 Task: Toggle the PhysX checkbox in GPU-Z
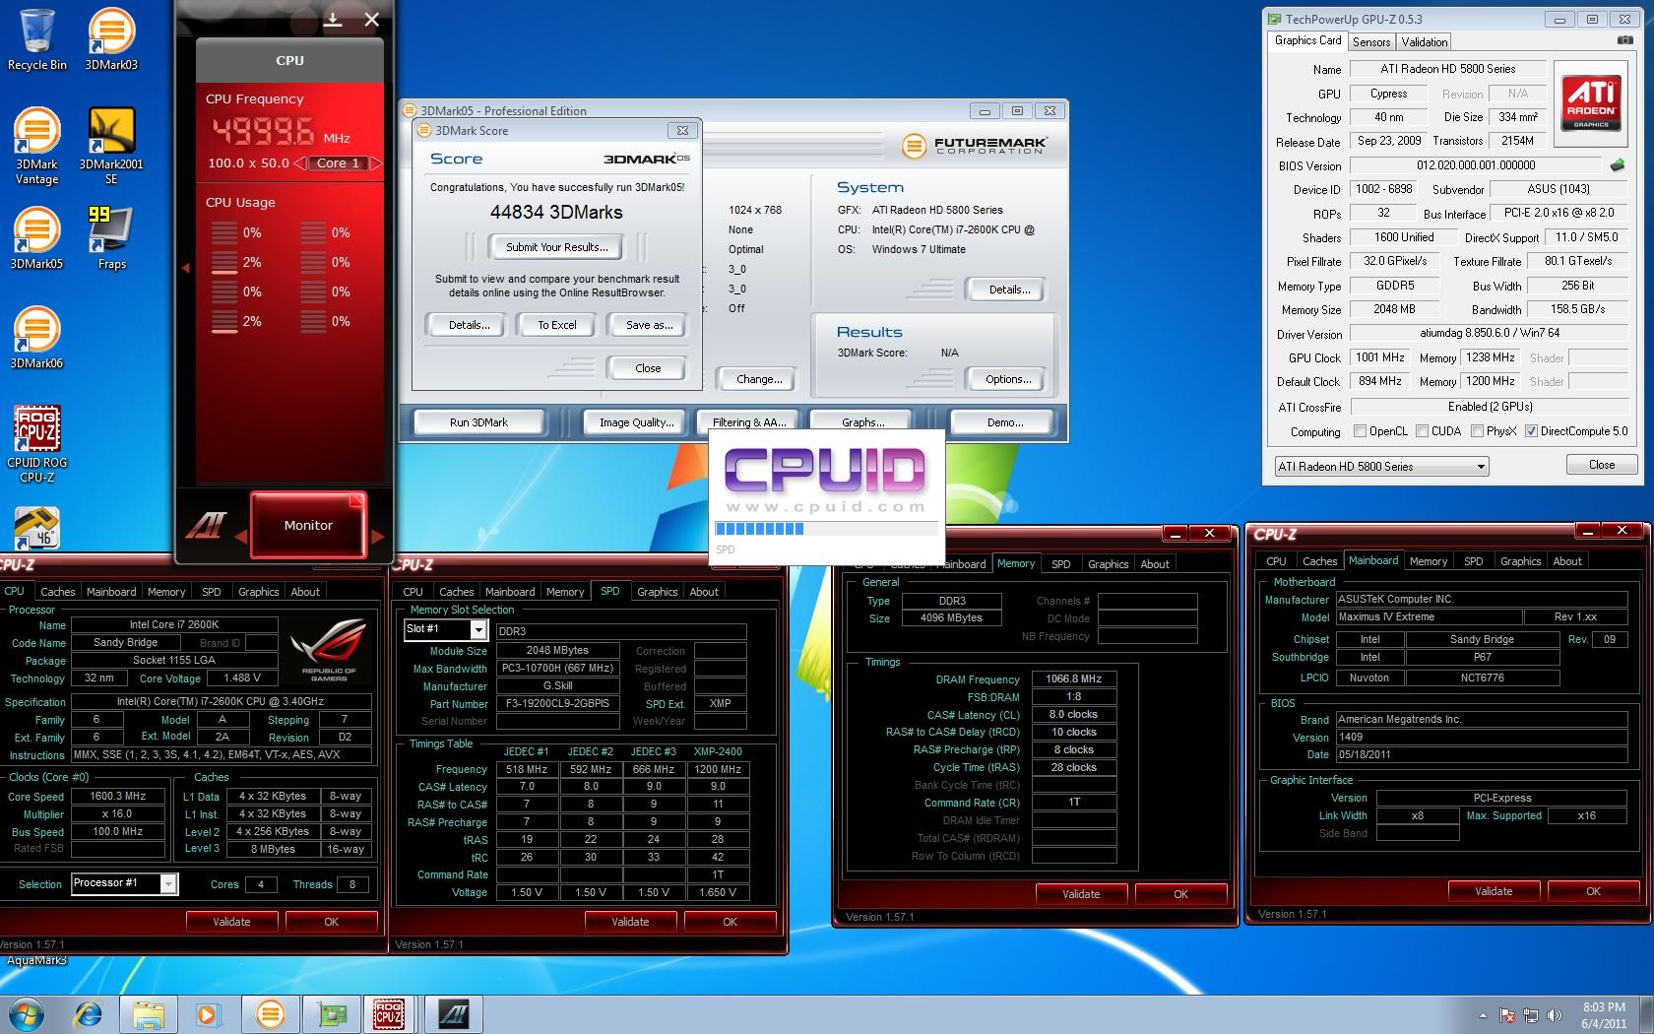coord(1477,431)
